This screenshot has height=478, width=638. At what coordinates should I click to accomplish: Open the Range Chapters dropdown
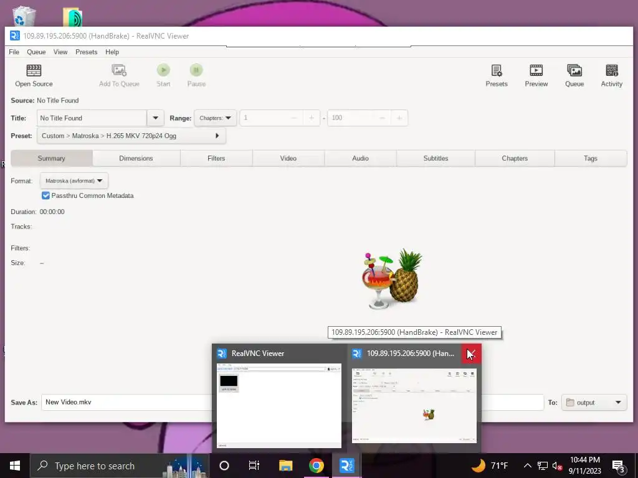click(x=215, y=118)
